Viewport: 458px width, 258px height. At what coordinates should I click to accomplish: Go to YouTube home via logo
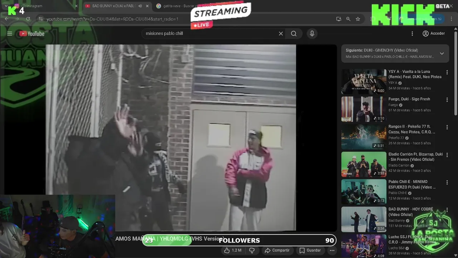click(x=32, y=34)
